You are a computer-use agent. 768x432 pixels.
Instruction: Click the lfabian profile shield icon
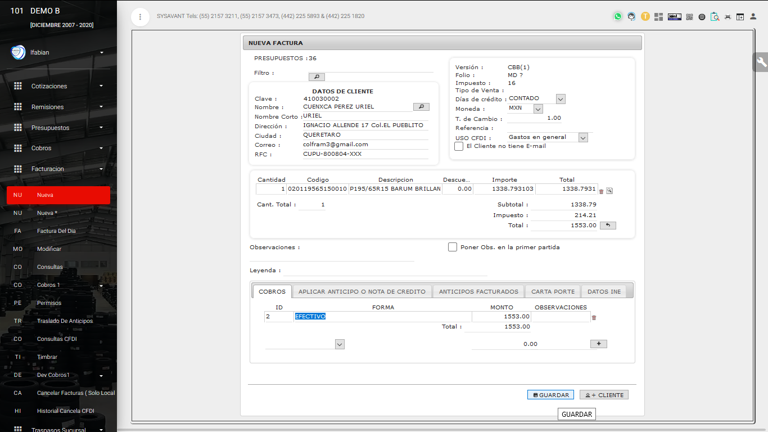[18, 52]
